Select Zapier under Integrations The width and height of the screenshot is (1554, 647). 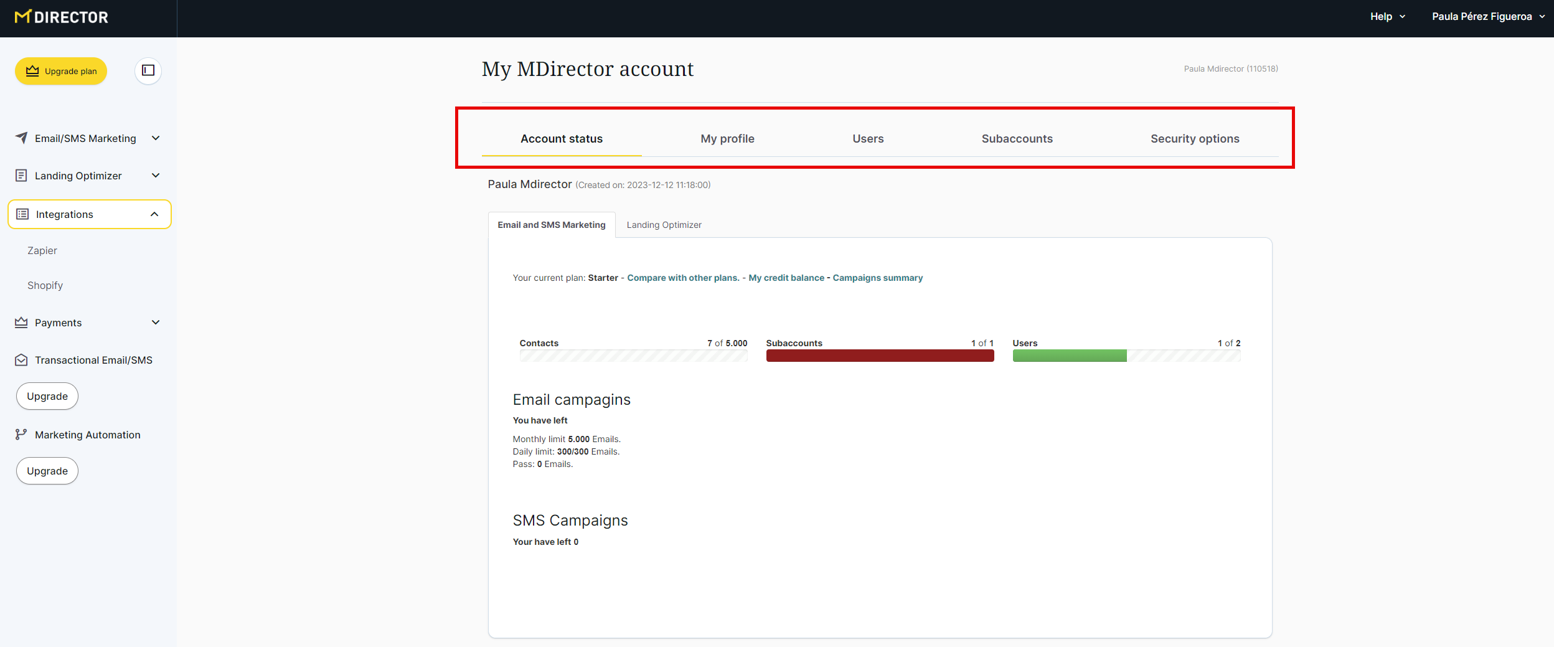pyautogui.click(x=42, y=250)
